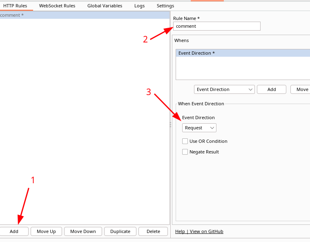Click the Rule Name input field
This screenshot has width=310, height=242.
coord(217,26)
